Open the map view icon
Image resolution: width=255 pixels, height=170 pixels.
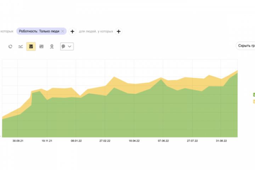point(52,46)
